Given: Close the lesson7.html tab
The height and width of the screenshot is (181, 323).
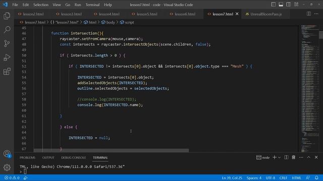Looking at the screenshot, I should (x=237, y=14).
